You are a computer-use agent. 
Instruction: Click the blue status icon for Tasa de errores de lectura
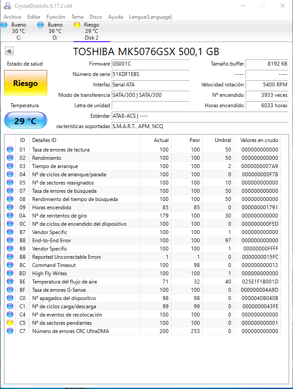pyautogui.click(x=10, y=150)
